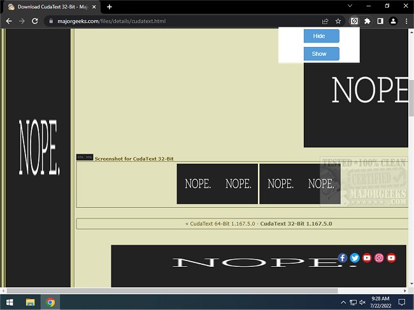The height and width of the screenshot is (310, 414).
Task: Bookmark this page with the star icon
Action: pos(338,21)
